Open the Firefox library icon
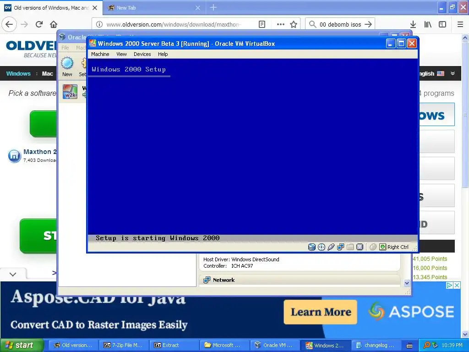The image size is (469, 352). point(428,24)
